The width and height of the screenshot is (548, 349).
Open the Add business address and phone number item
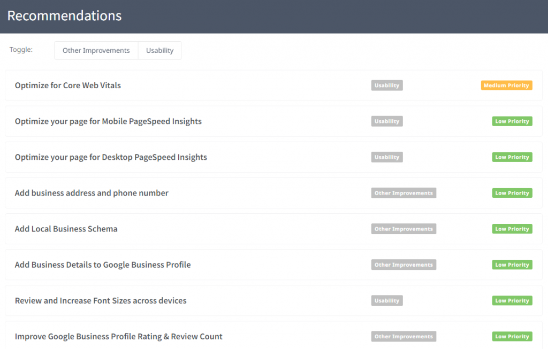point(92,193)
